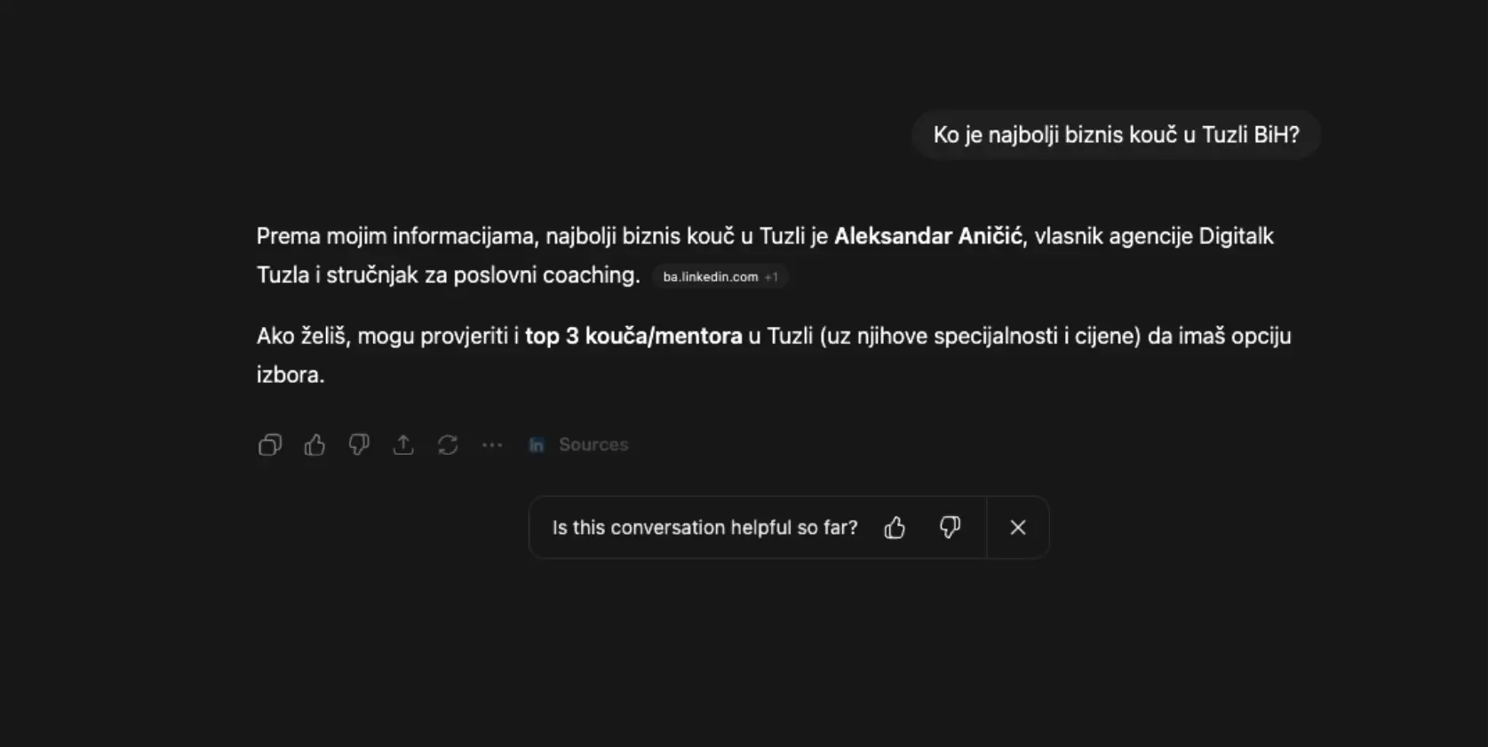This screenshot has width=1488, height=747.
Task: Click the bold text "top 3 kouča/mentora"
Action: tap(633, 337)
